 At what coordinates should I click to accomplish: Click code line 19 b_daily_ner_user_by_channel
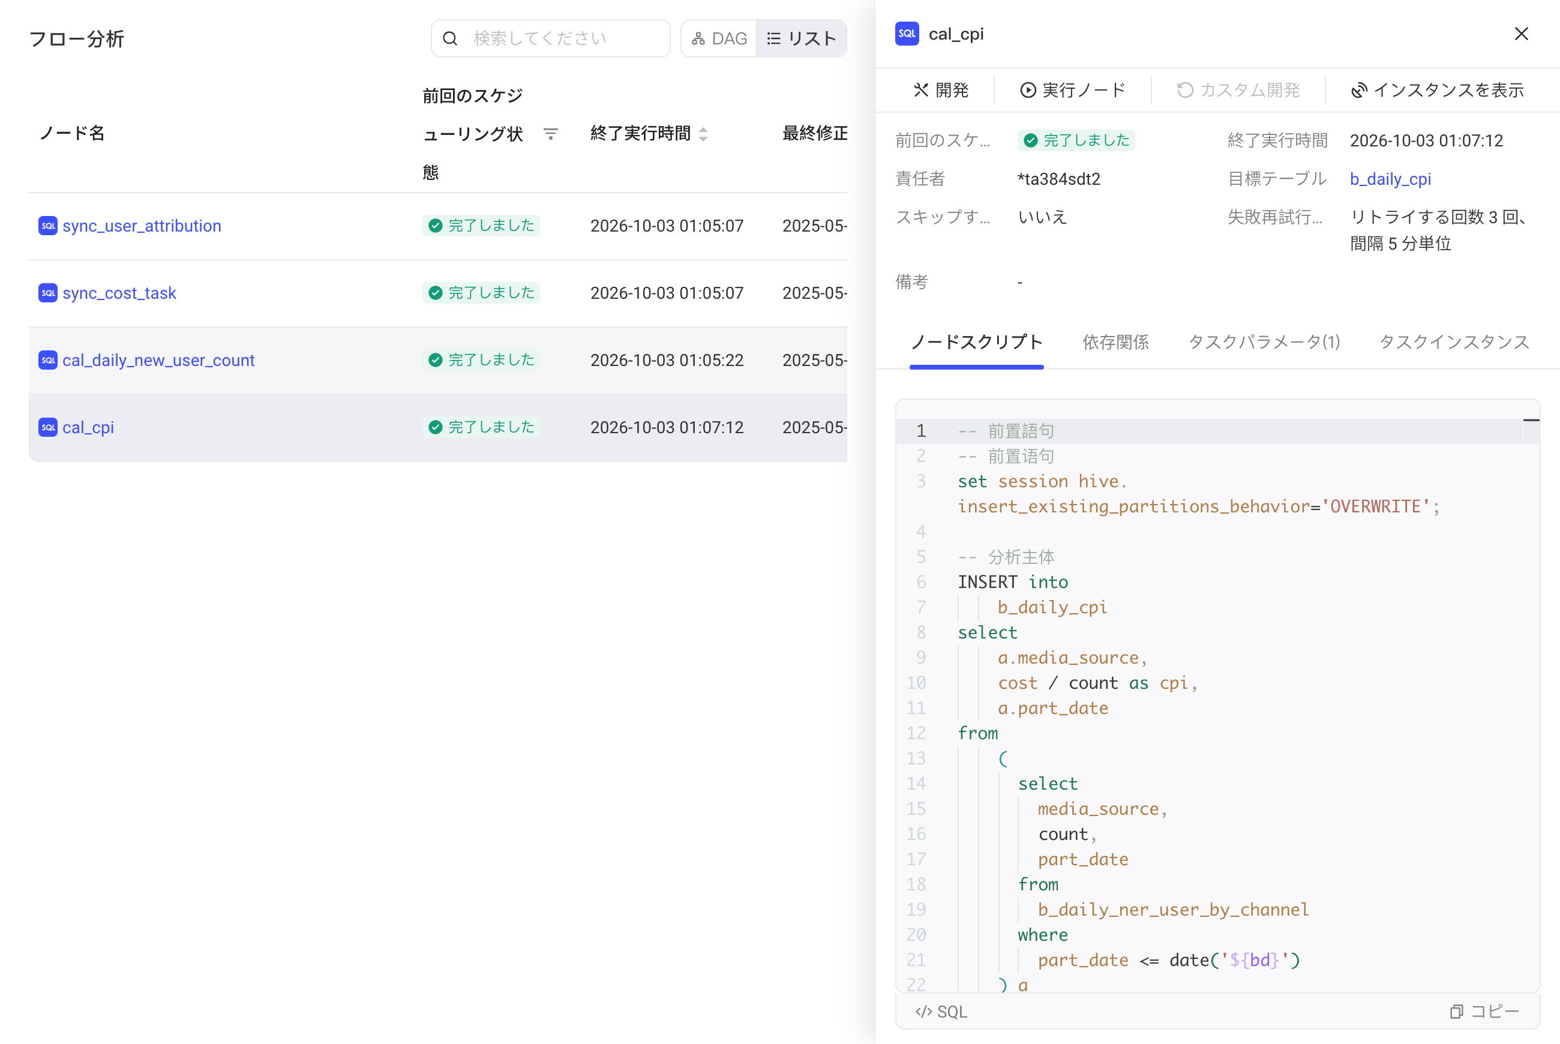1173,910
